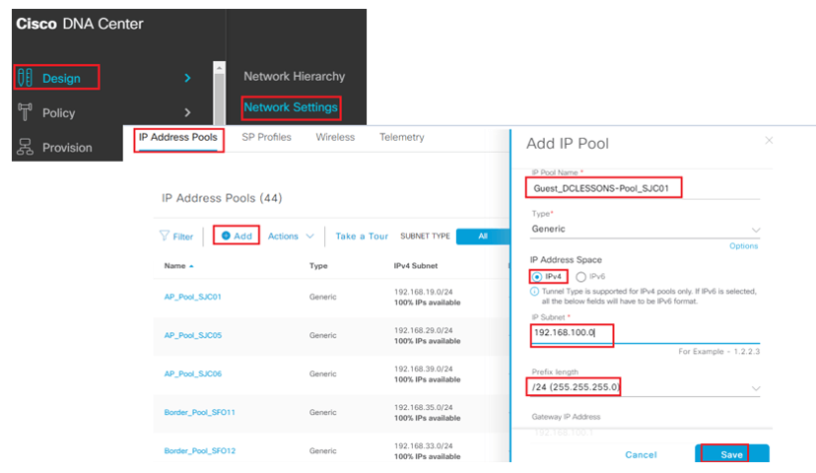
Task: Click the Provision menu icon
Action: [25, 147]
